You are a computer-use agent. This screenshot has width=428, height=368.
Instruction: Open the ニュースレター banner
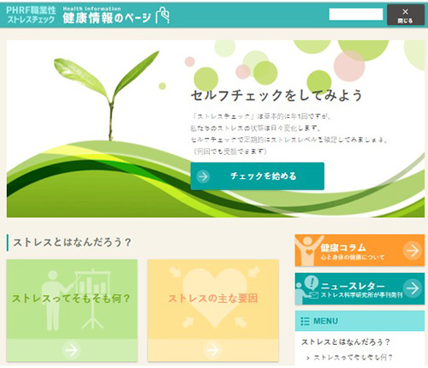click(x=360, y=288)
